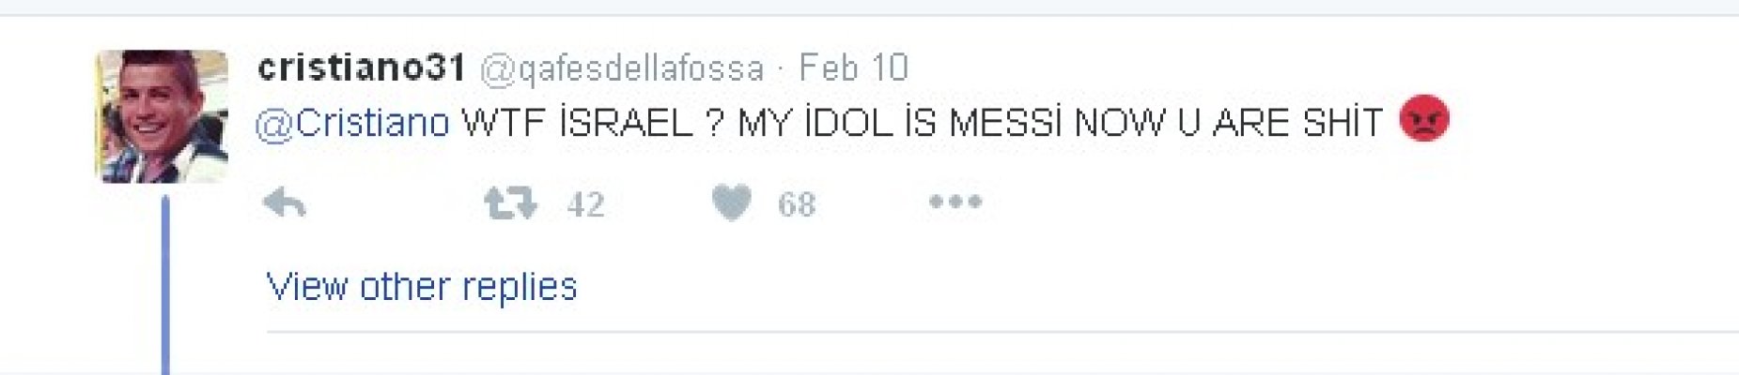This screenshot has height=375, width=1739.
Task: Click the angry red face emoji
Action: tap(1424, 120)
